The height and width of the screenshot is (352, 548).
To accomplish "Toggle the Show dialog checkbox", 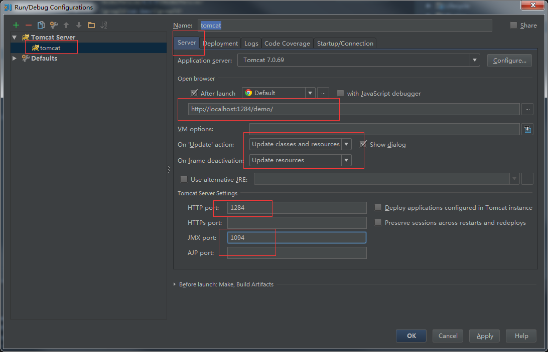I will (363, 144).
